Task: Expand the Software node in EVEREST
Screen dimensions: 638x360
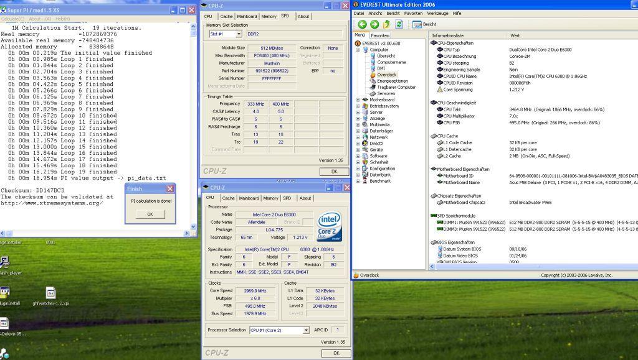Action: (358, 156)
